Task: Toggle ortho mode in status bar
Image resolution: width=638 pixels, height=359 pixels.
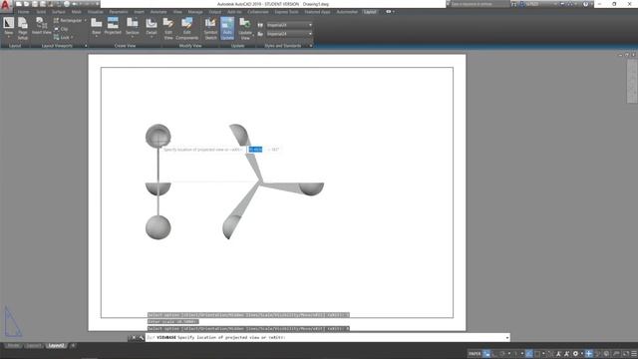Action: point(494,354)
